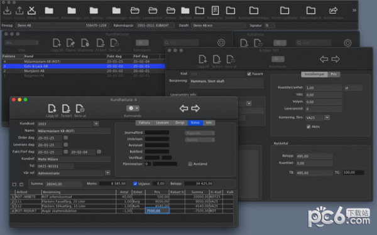Open Räkenskapsår from the main toolbar
This screenshot has width=377, height=235.
(x=310, y=10)
